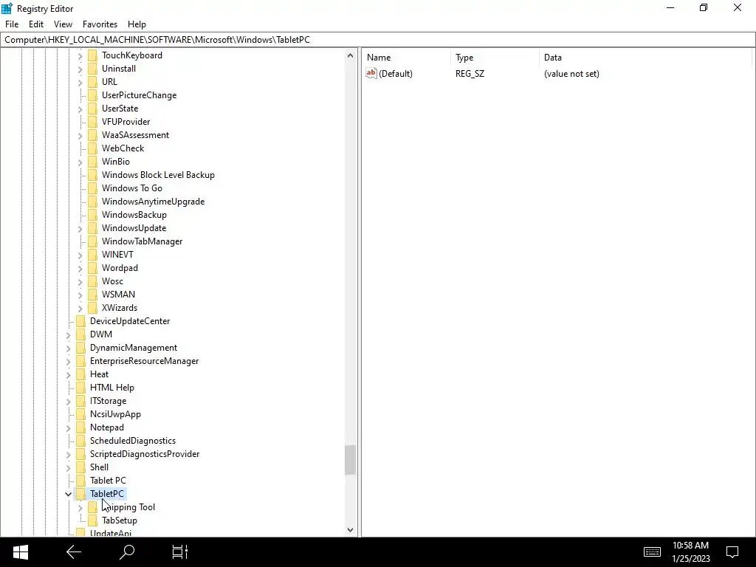Viewport: 756px width, 567px height.
Task: Open the Windows Start menu
Action: tap(20, 552)
